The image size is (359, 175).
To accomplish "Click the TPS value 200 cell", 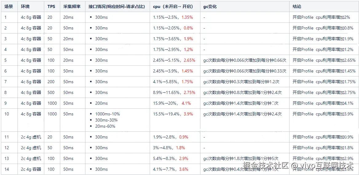I will click(x=51, y=82).
